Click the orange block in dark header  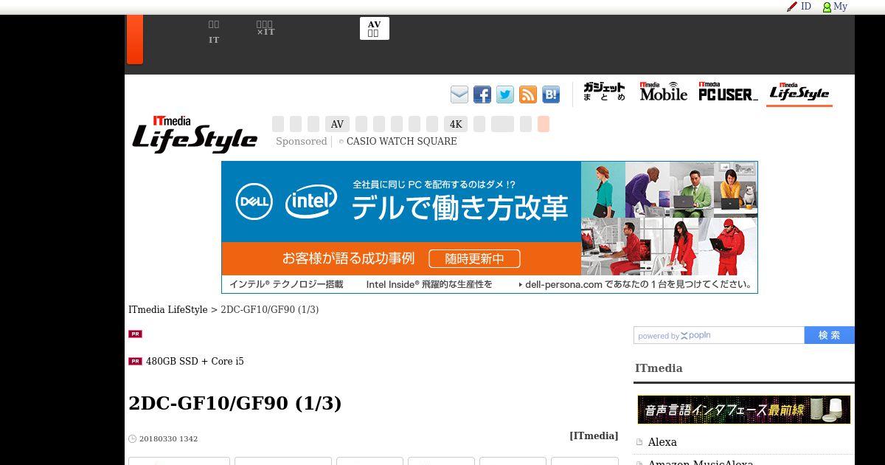[x=134, y=39]
